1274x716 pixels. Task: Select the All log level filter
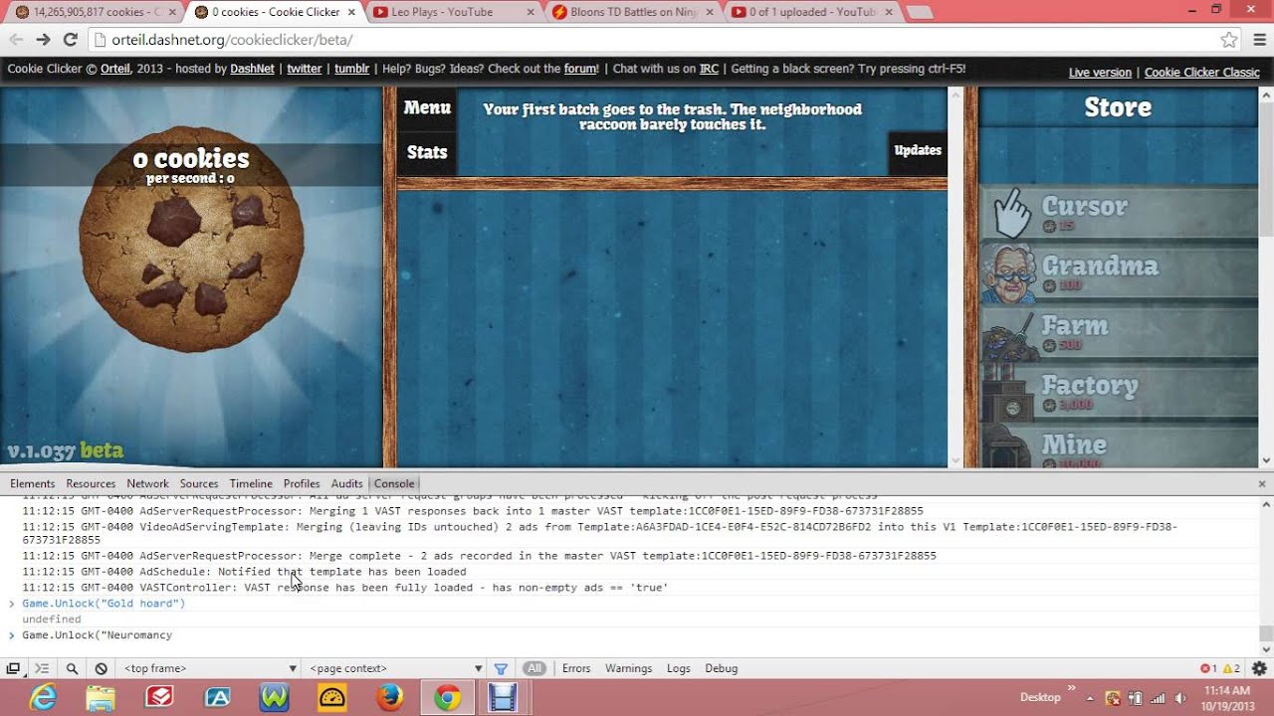pyautogui.click(x=534, y=668)
